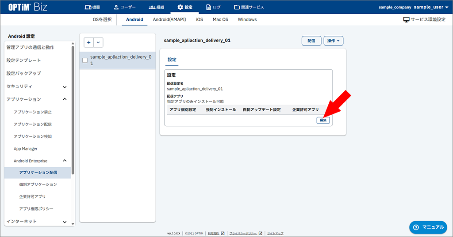This screenshot has height=237, width=453.
Task: Select 個別アプリケーション in sidebar
Action: (x=38, y=184)
